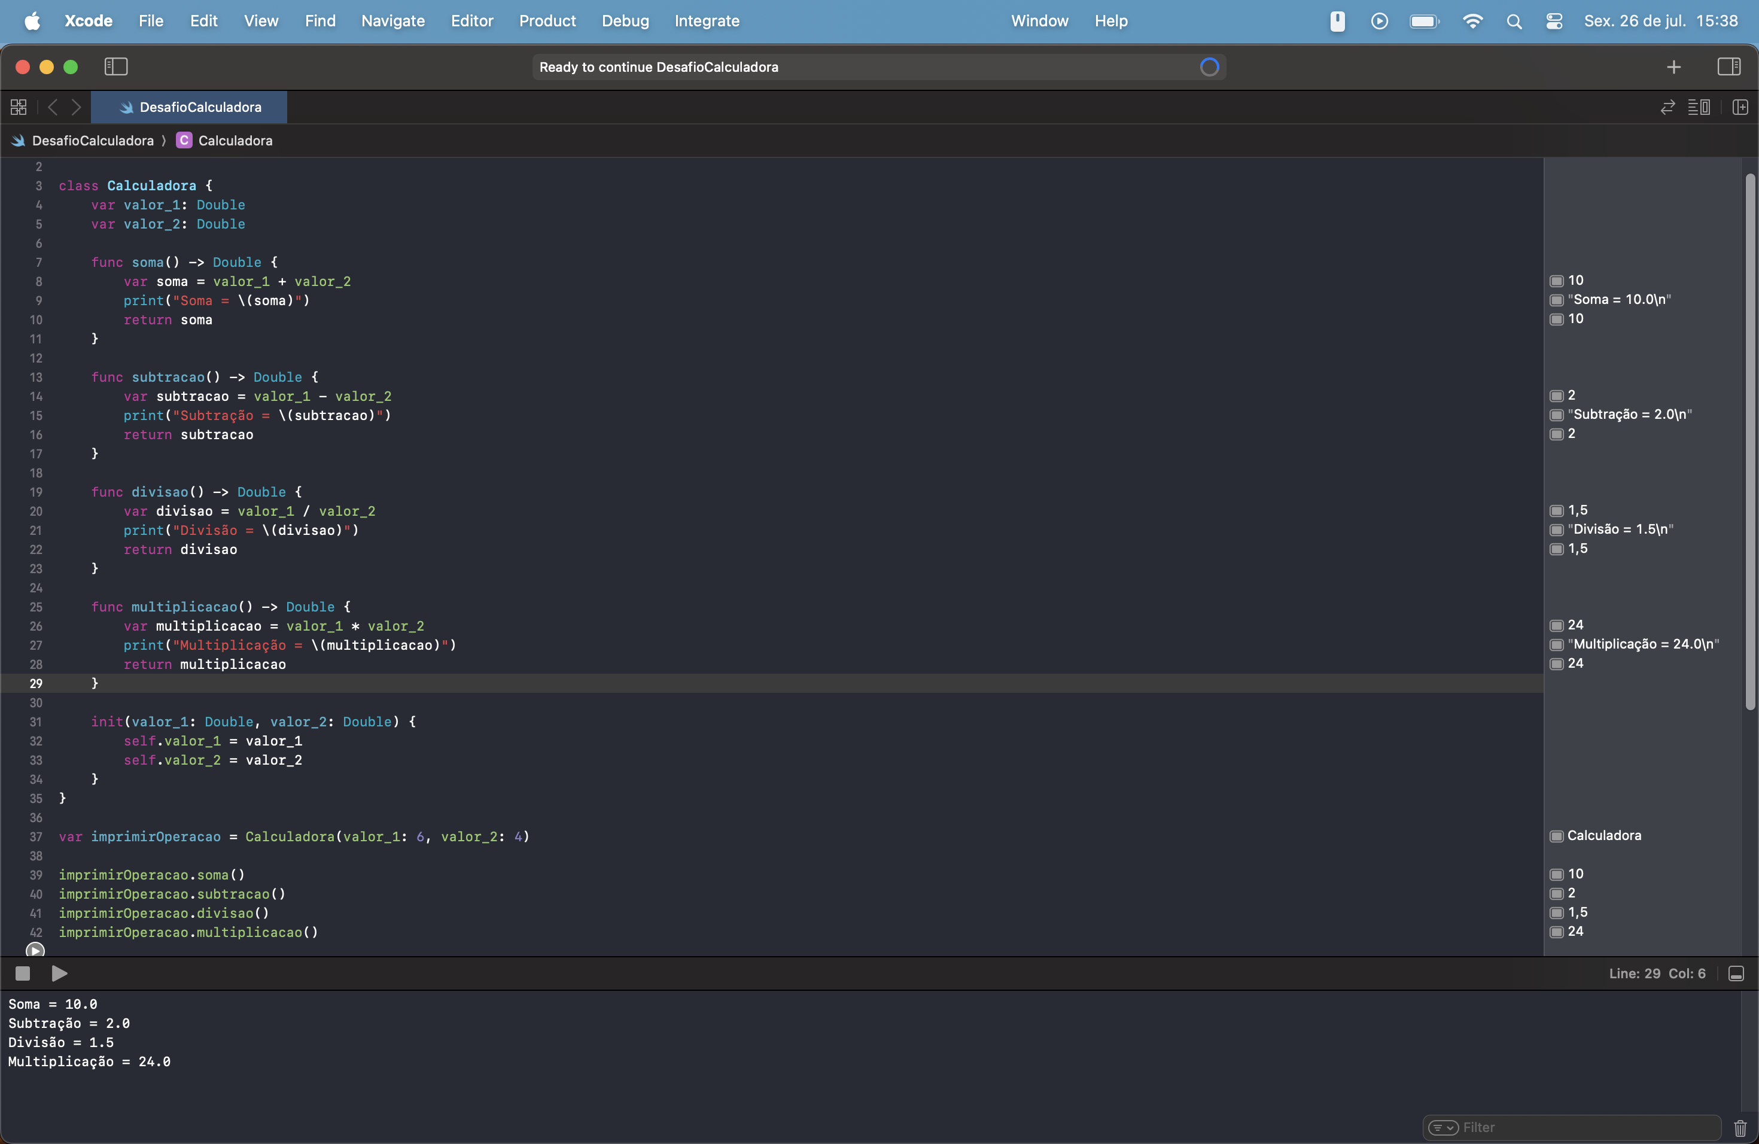The image size is (1759, 1144).
Task: Show quick look for "Subtração = 2.0\n" result
Action: pos(1557,415)
